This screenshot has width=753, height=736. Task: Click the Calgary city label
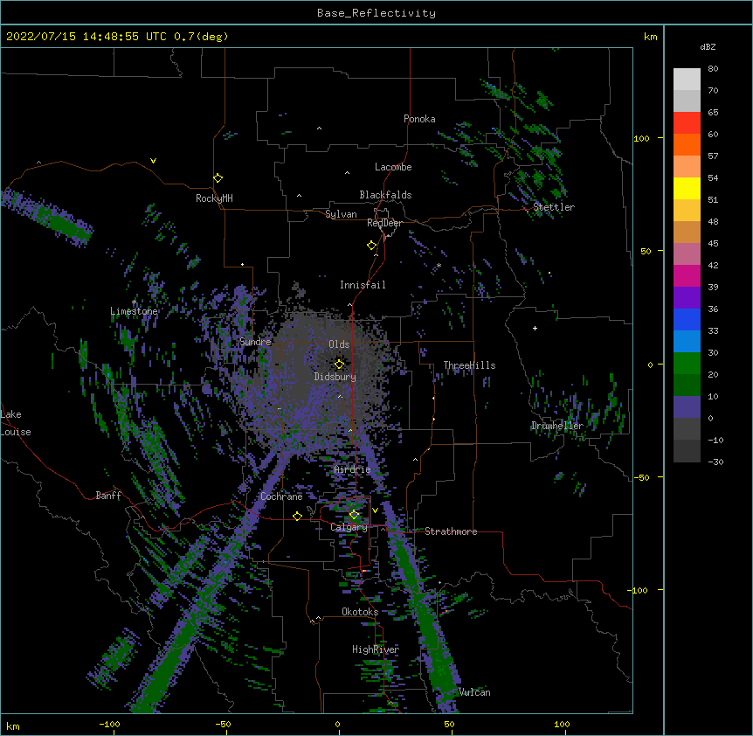coord(349,527)
